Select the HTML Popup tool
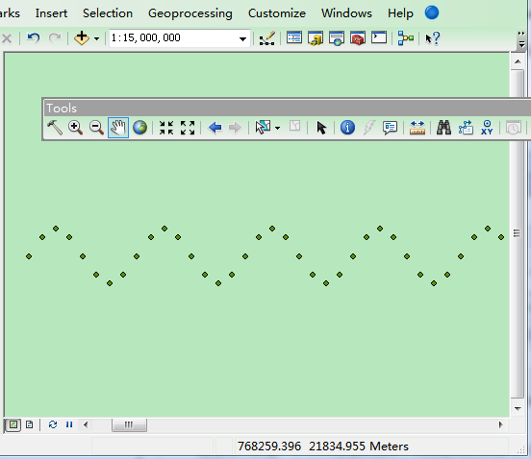This screenshot has width=531, height=459. tap(390, 128)
